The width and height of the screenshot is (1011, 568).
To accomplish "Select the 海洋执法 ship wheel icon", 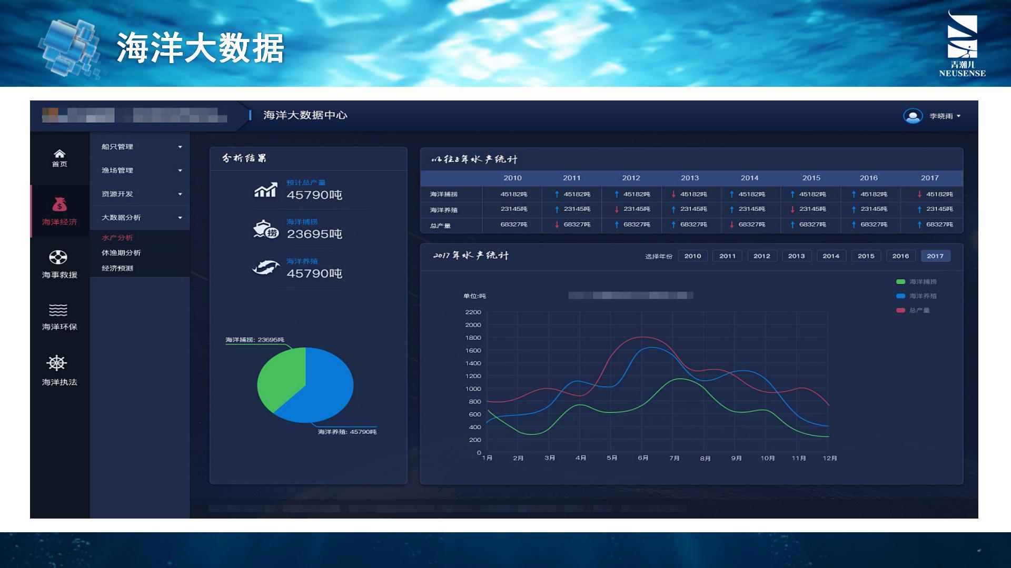I will (57, 363).
